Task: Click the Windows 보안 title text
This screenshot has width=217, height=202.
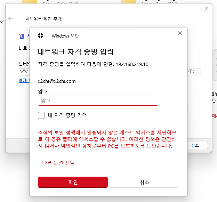Action: coord(65,36)
